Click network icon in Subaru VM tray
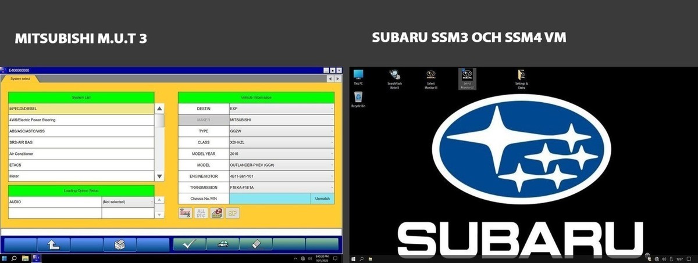This screenshot has height=263, width=698. click(657, 259)
